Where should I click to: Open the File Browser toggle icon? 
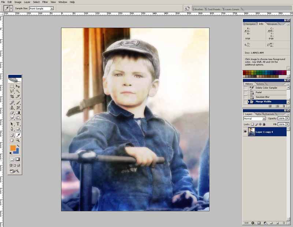[x=187, y=8]
